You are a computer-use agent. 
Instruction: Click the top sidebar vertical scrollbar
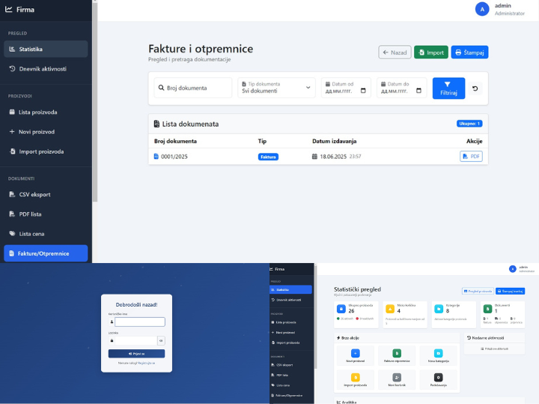point(94,101)
